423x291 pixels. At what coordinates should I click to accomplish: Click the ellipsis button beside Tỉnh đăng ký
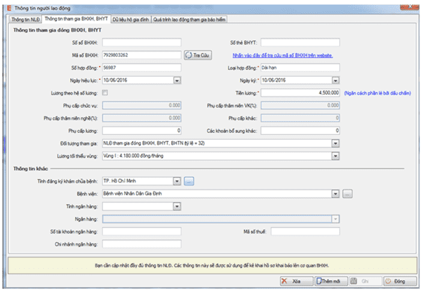(189, 181)
